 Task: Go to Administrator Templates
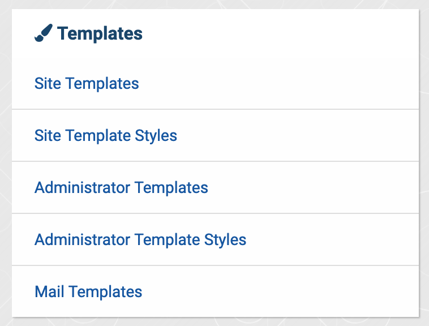click(x=121, y=187)
